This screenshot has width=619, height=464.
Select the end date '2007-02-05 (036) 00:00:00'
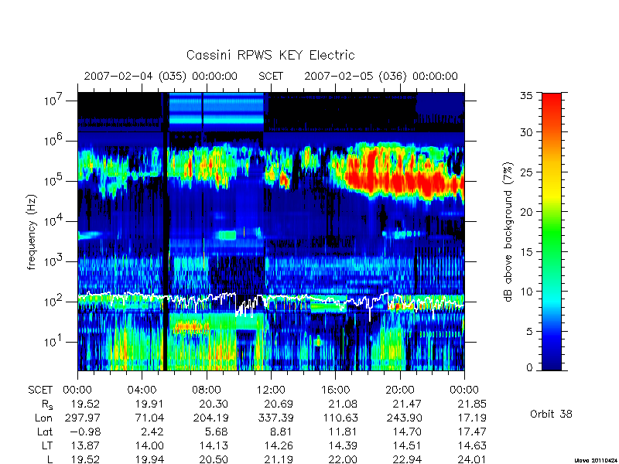[381, 76]
